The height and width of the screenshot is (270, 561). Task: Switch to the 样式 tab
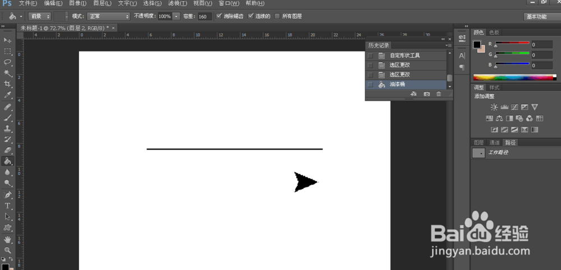[x=494, y=87]
